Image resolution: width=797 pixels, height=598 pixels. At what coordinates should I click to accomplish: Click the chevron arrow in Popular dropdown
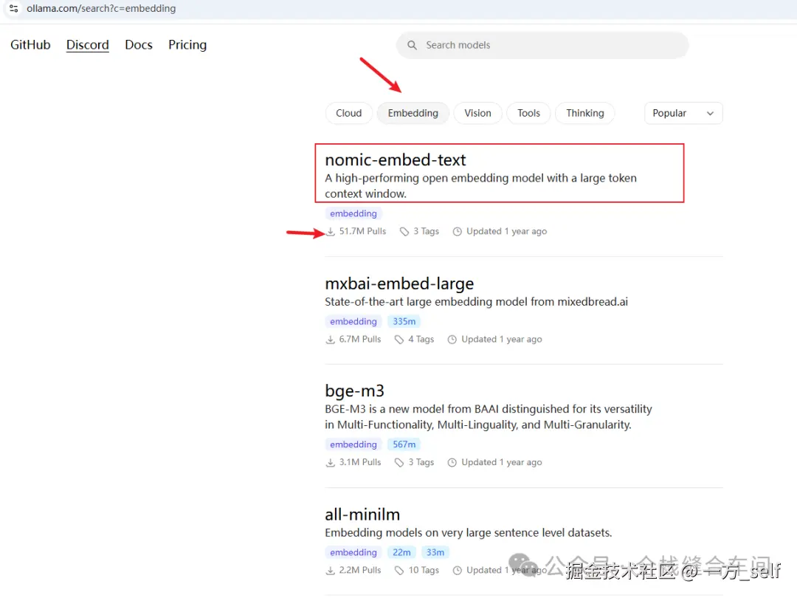tap(710, 114)
